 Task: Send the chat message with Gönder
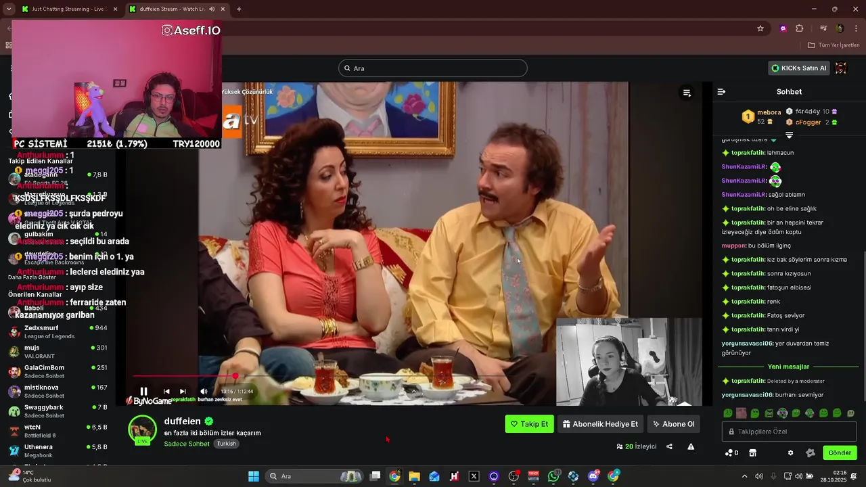(840, 453)
